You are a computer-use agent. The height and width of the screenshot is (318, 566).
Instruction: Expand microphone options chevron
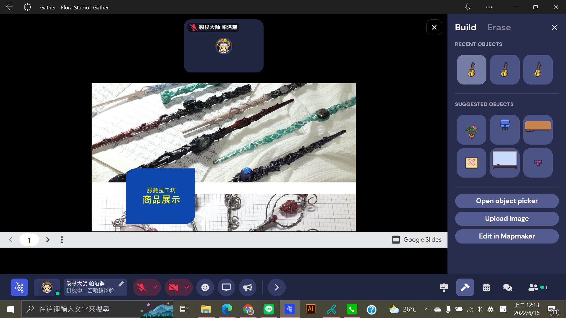tap(155, 287)
